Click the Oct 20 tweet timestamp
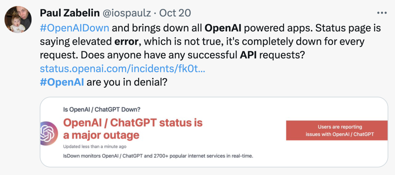Screen dimensions: 395x175 (175, 13)
